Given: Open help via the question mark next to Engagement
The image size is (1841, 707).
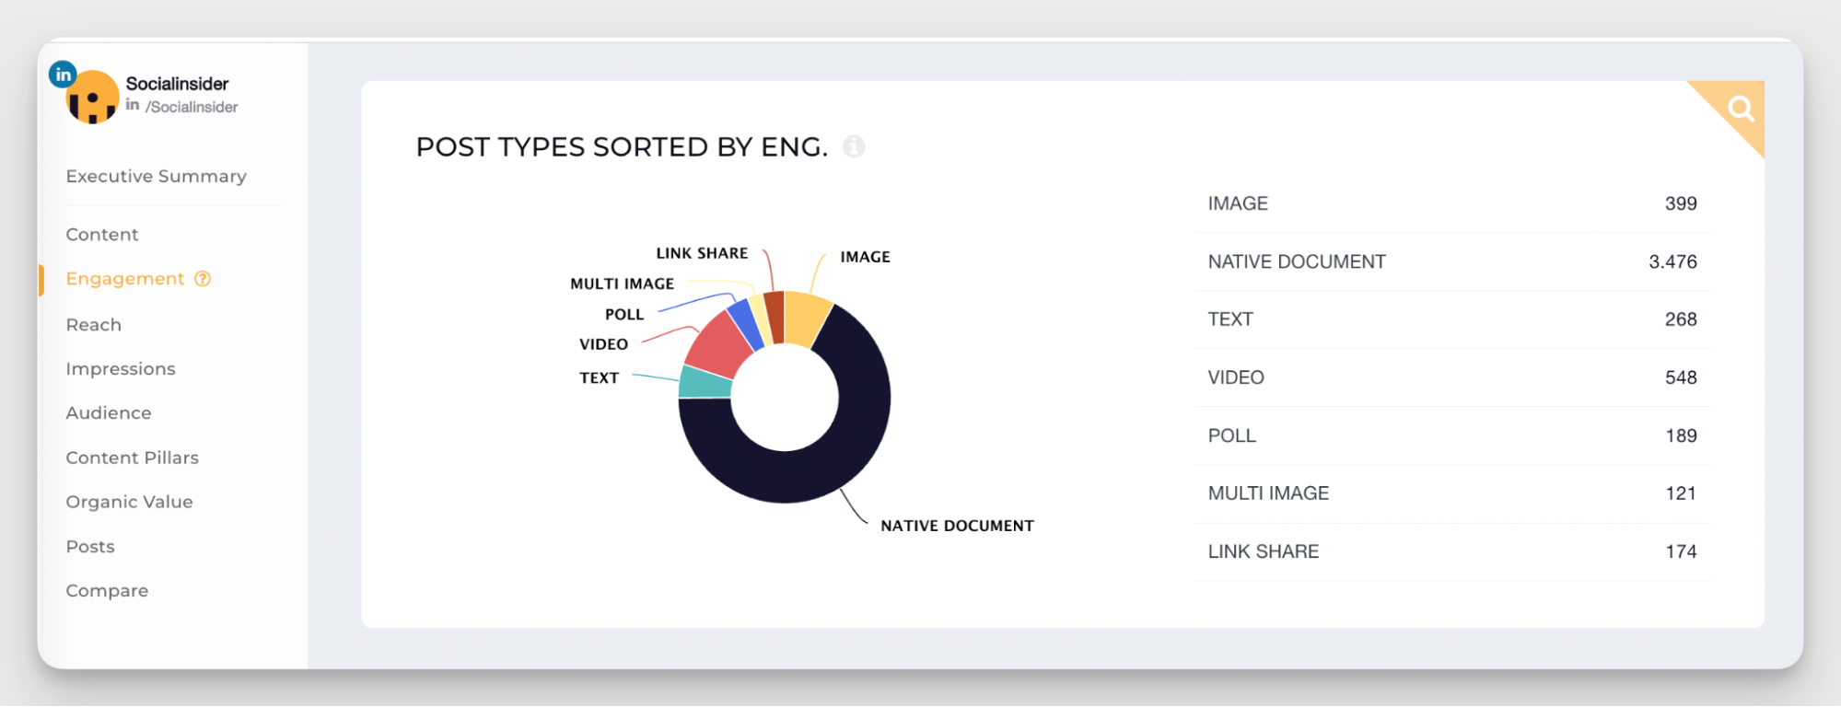Looking at the screenshot, I should pyautogui.click(x=202, y=278).
